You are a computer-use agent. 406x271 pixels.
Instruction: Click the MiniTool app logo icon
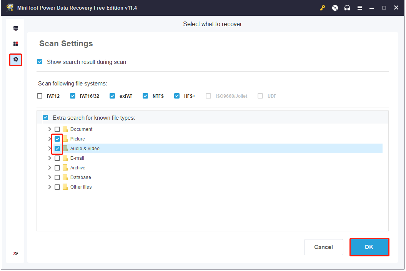coord(10,8)
